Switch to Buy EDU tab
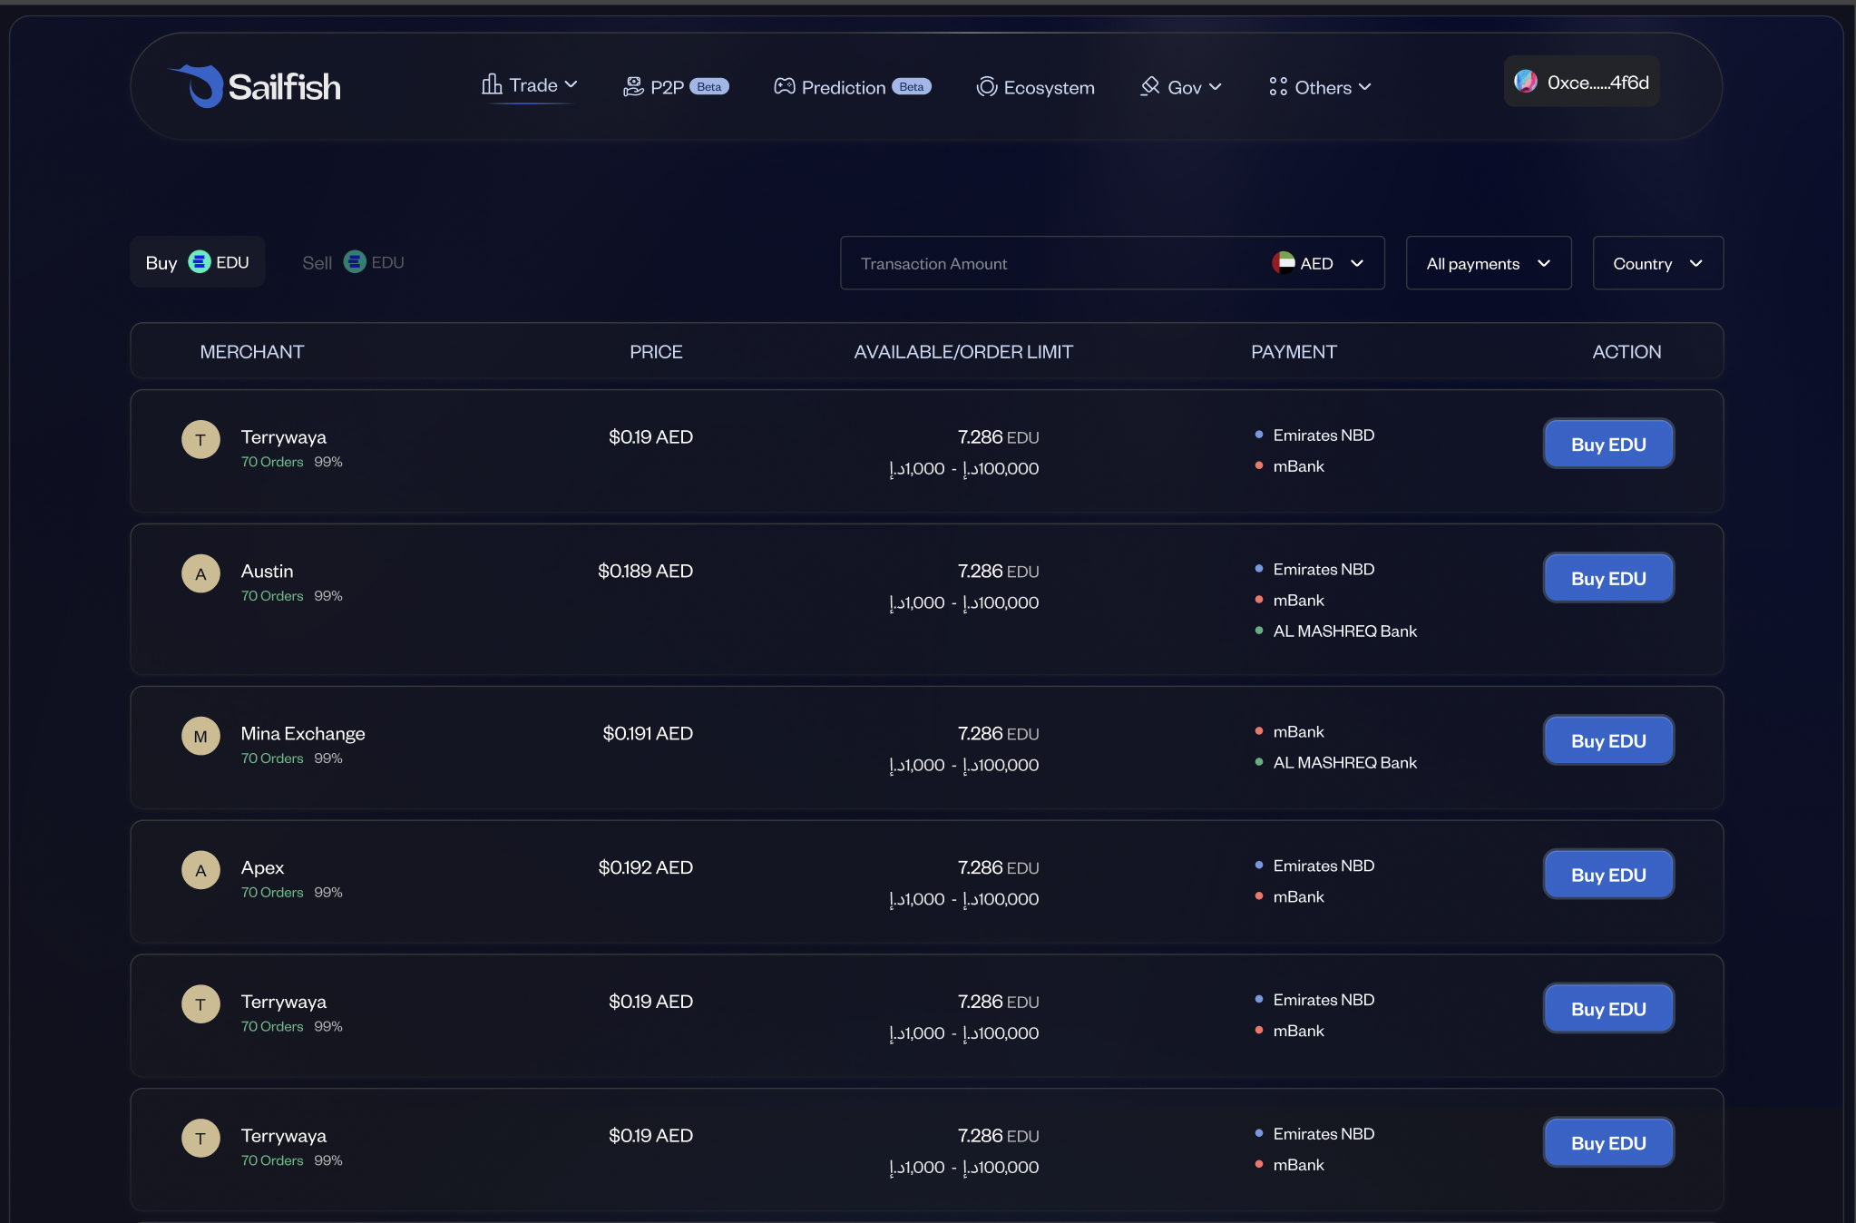1856x1223 pixels. click(x=198, y=262)
